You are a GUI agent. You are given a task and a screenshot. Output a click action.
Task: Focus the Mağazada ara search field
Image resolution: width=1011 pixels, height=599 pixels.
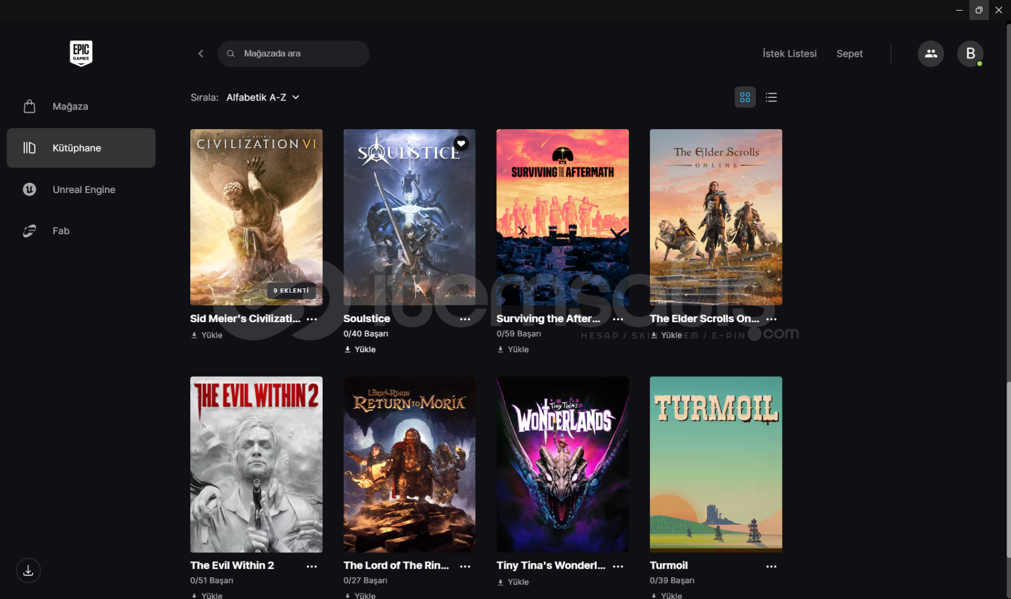tap(293, 54)
